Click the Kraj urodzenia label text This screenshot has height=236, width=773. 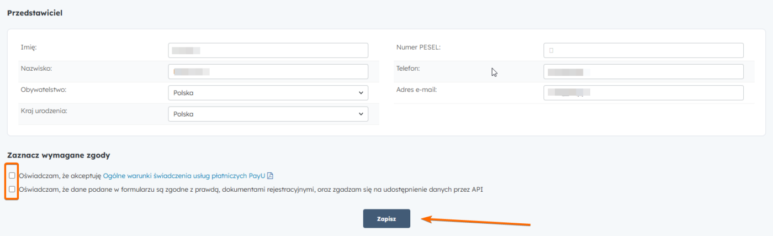pyautogui.click(x=43, y=111)
